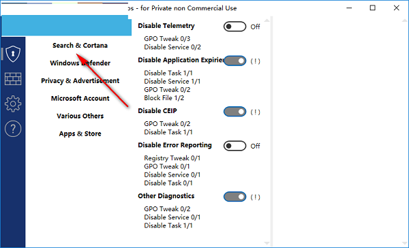Click warning indicator next to Disable CEIP
Viewport: 409px width, 248px height.
pos(255,112)
